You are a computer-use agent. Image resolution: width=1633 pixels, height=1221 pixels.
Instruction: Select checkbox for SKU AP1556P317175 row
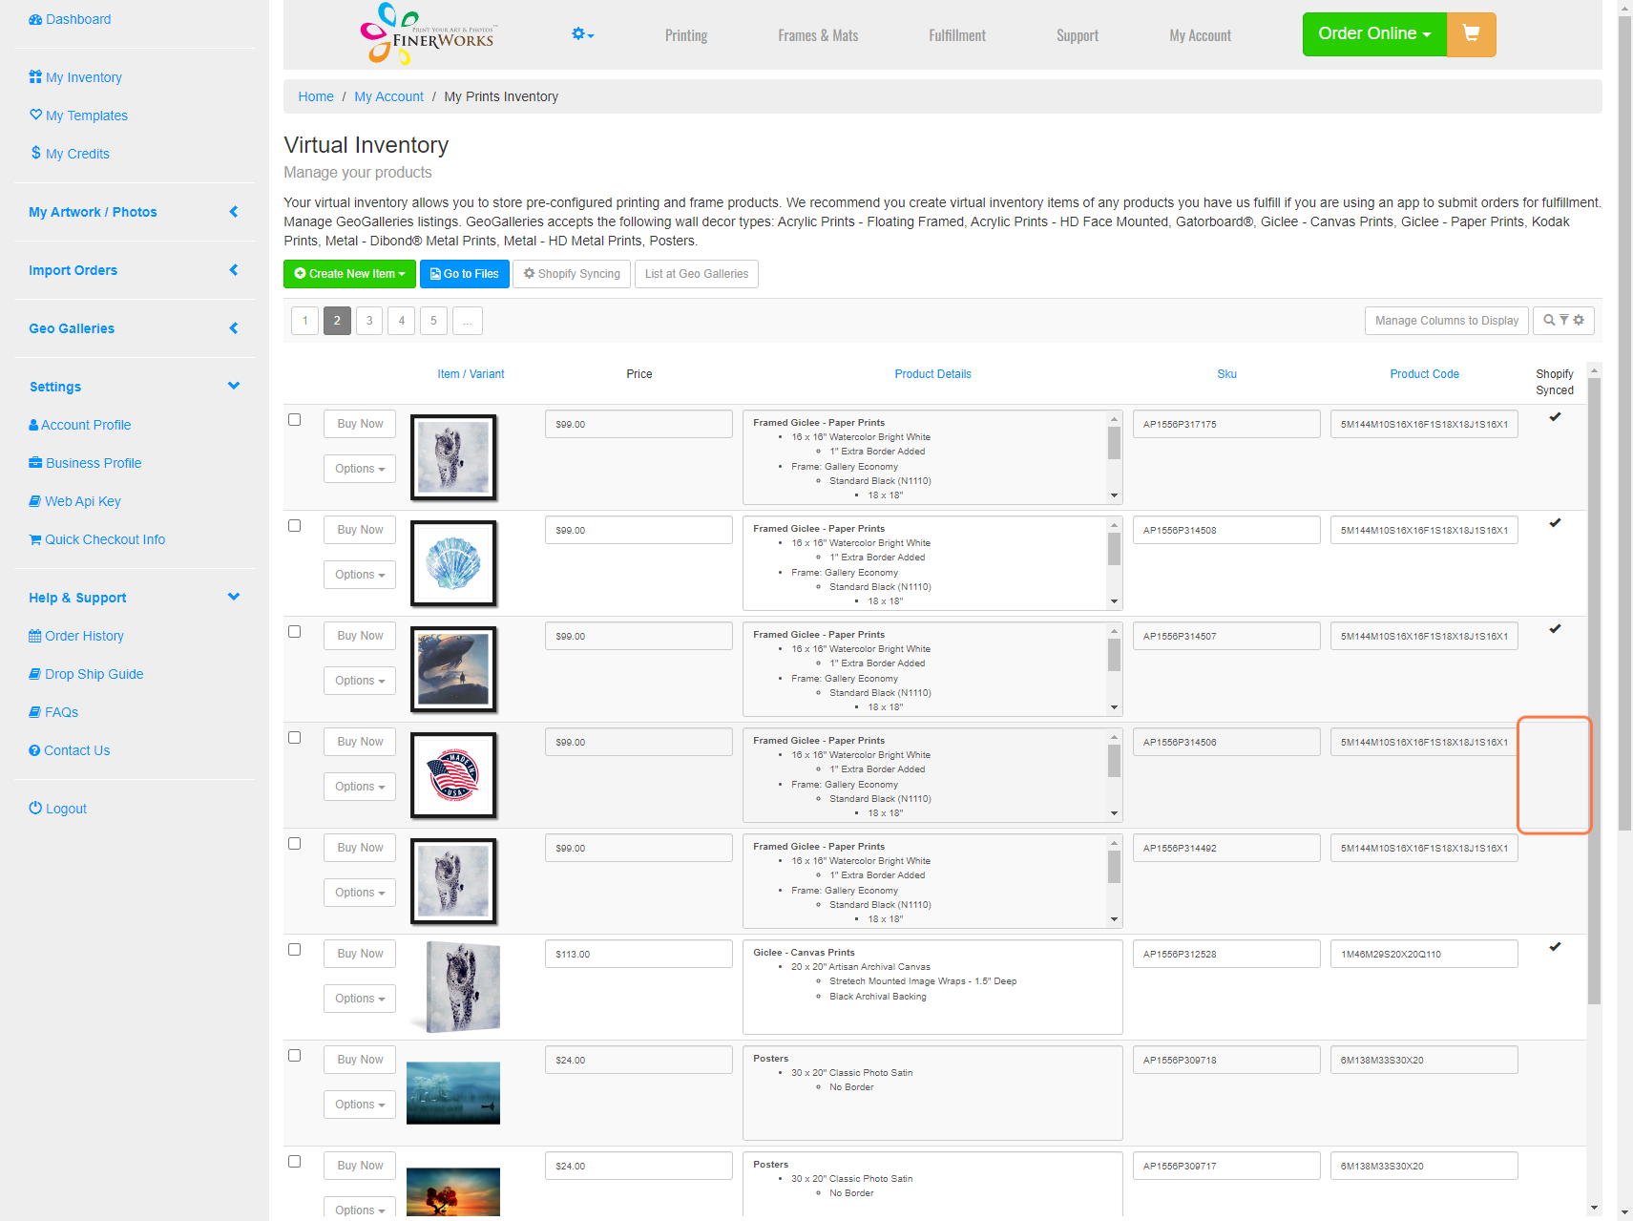tap(295, 420)
